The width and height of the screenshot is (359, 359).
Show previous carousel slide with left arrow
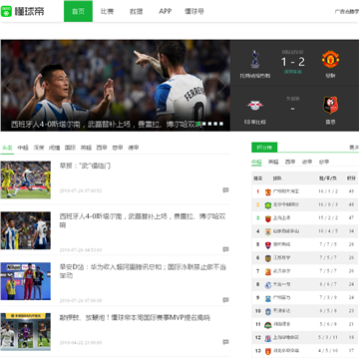point(8,86)
